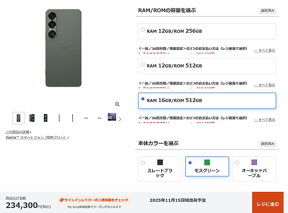Open the purple banner thumbnail
Image resolution: width=288 pixels, height=213 pixels.
[112, 118]
